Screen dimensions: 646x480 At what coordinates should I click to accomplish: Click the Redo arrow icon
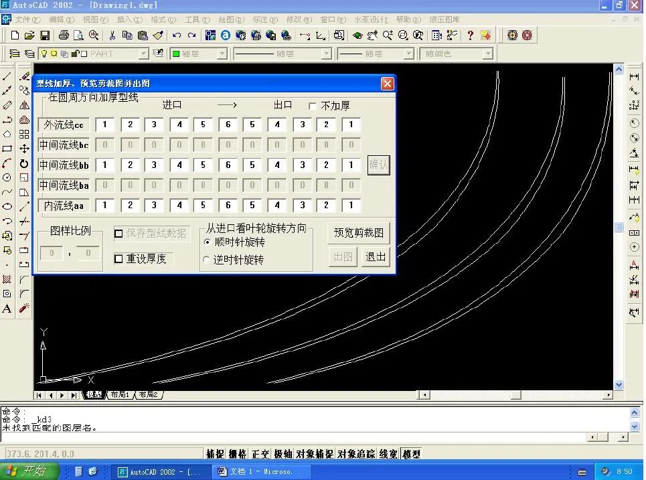click(x=191, y=35)
